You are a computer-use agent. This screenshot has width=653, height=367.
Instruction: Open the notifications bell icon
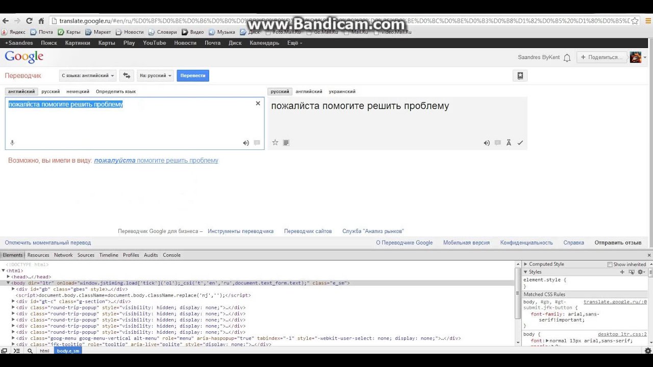pyautogui.click(x=567, y=58)
